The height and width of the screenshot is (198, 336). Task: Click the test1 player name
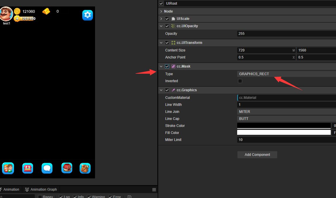[6, 23]
